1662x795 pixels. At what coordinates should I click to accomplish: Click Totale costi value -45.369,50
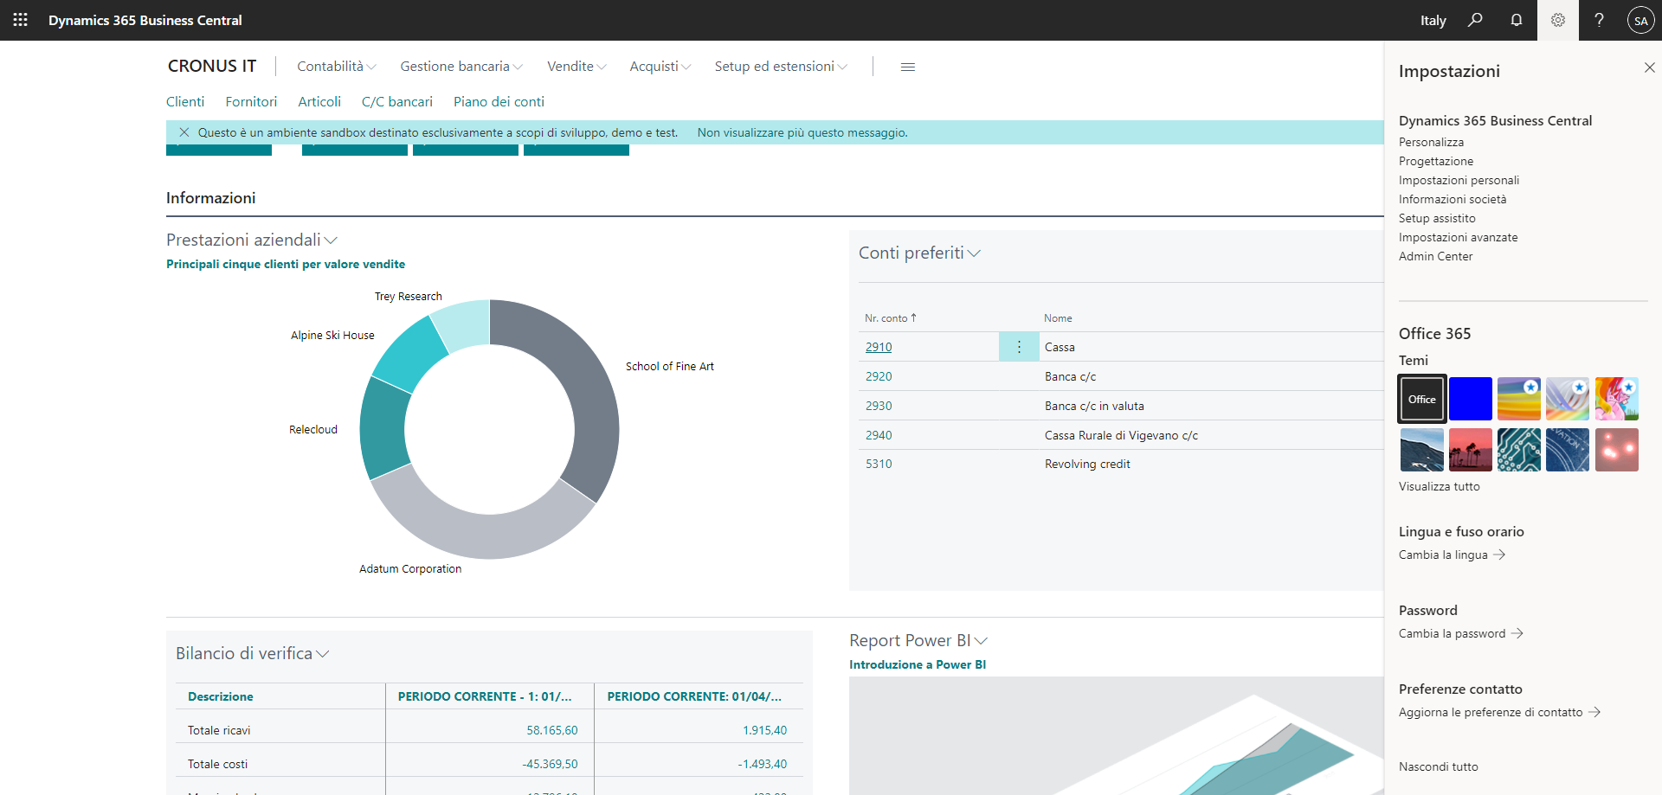point(550,764)
